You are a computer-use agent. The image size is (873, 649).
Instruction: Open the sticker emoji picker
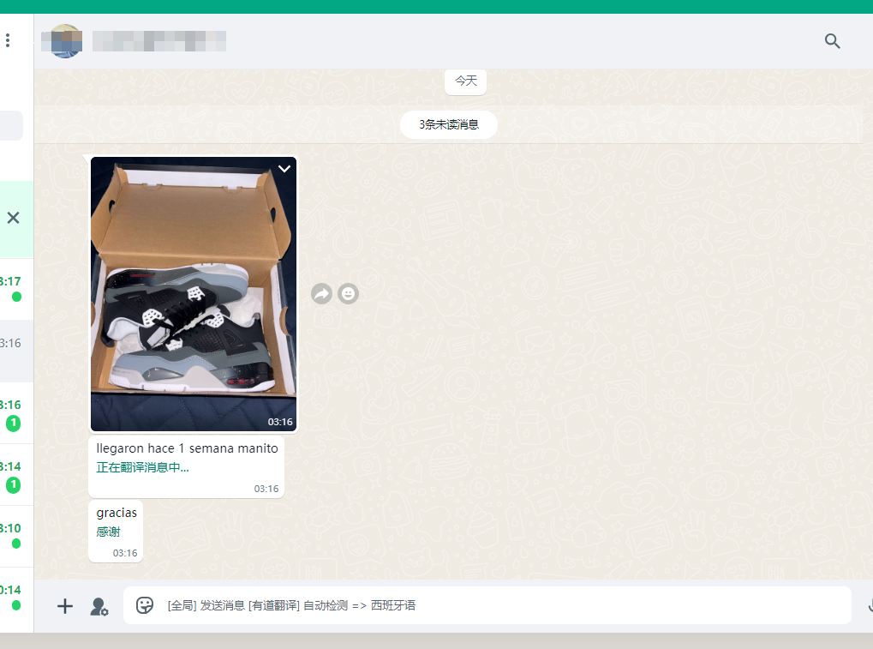point(145,605)
